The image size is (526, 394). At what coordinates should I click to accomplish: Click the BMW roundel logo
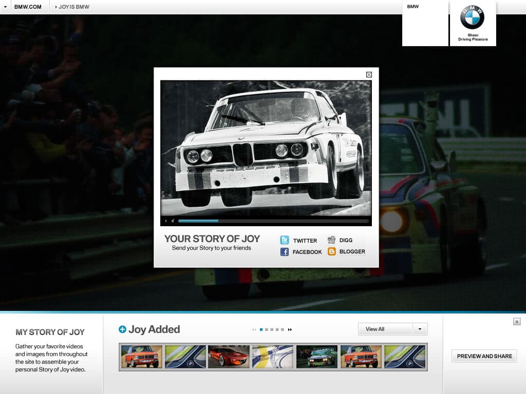click(x=472, y=16)
